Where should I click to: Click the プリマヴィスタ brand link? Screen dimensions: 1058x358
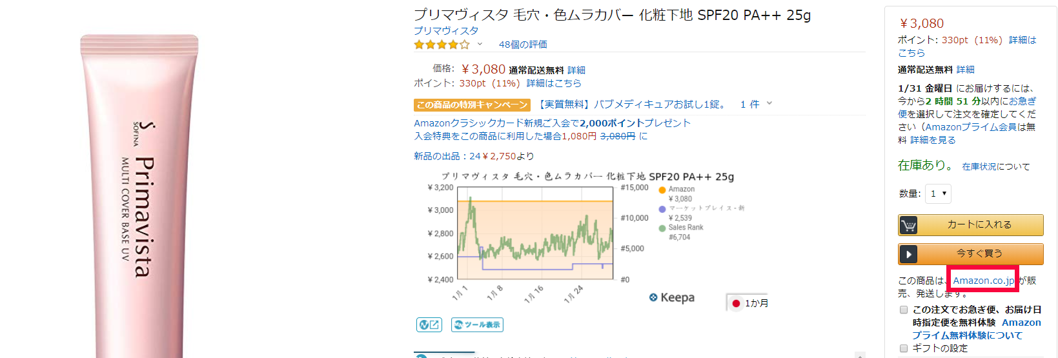point(446,31)
